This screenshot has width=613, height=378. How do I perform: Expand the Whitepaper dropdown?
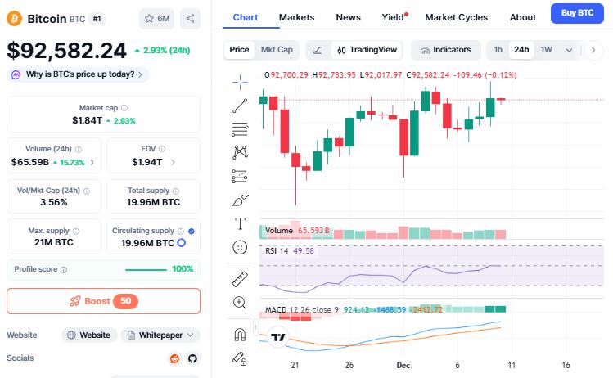tap(160, 335)
